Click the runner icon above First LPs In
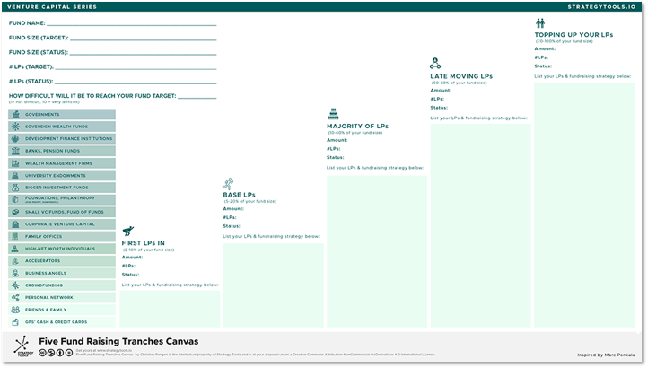The height and width of the screenshot is (368, 648). pyautogui.click(x=127, y=232)
